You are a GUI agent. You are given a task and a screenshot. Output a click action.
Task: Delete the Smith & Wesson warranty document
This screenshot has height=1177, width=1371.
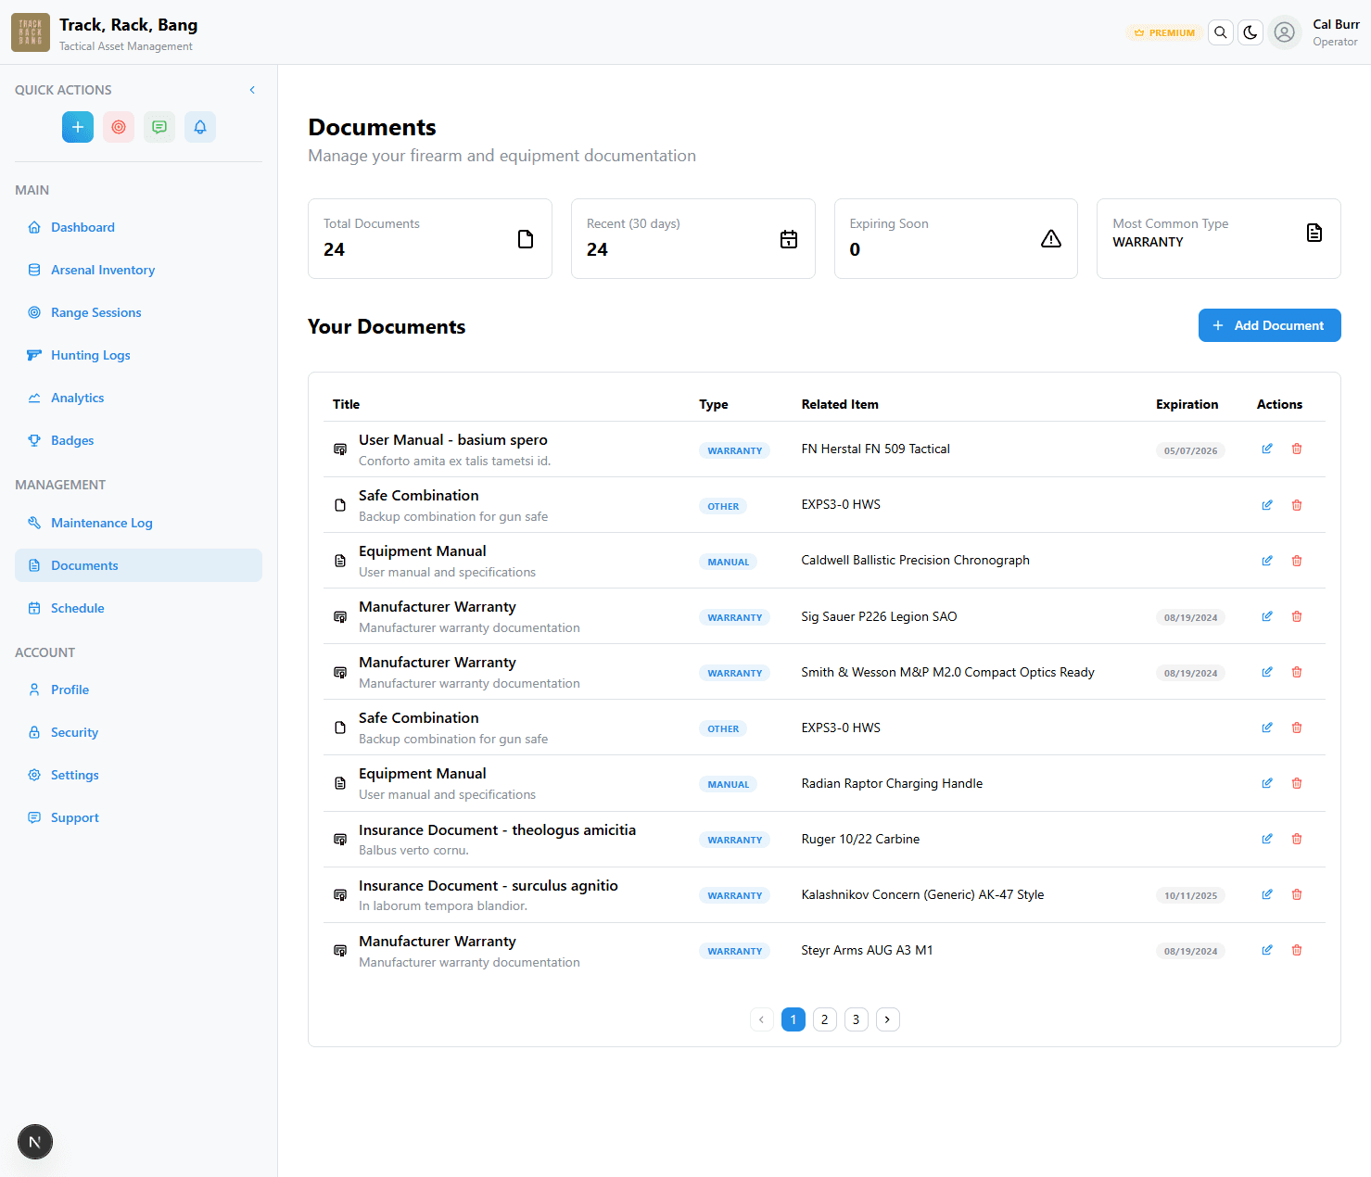pyautogui.click(x=1297, y=672)
